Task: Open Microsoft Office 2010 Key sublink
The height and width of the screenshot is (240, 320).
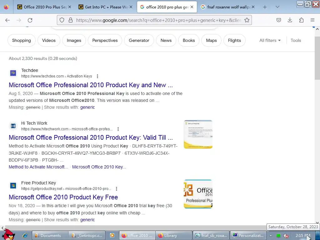Action: 99,167
